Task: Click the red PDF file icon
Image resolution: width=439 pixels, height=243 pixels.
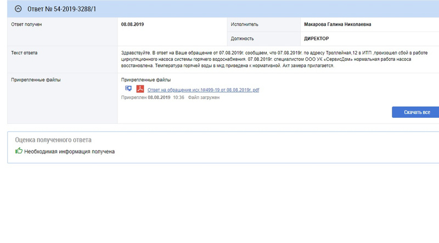Action: point(140,89)
